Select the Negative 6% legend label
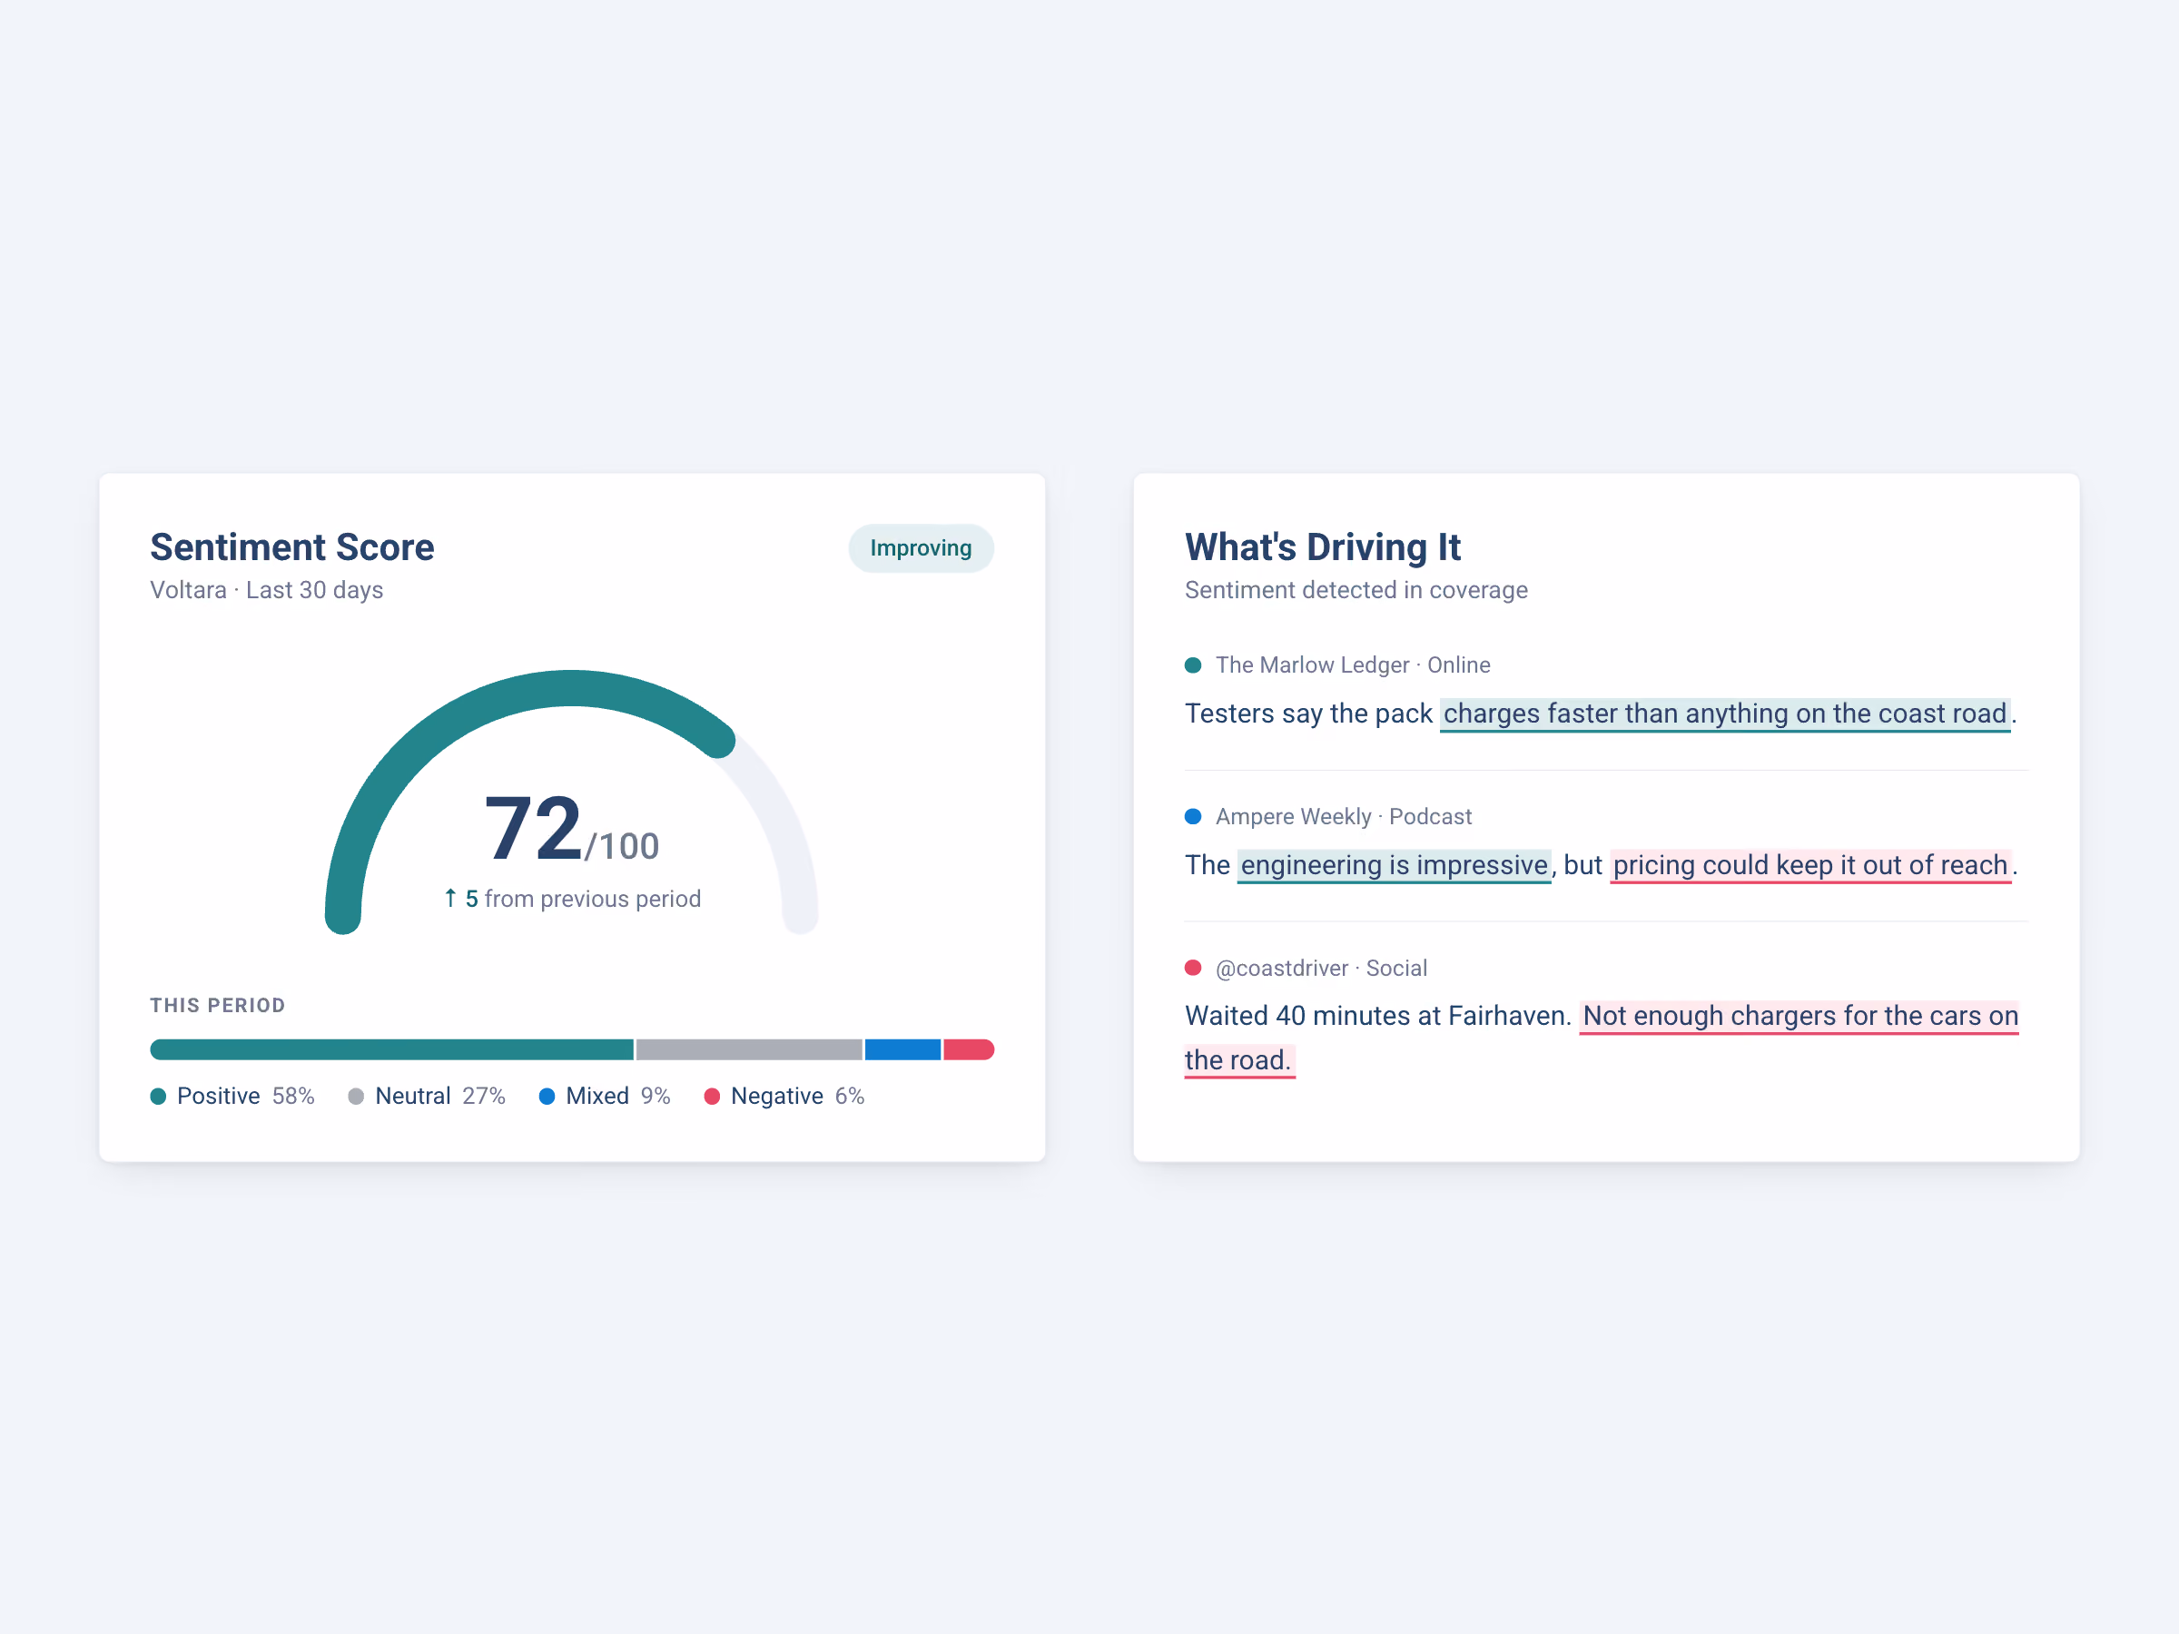 coord(797,1097)
